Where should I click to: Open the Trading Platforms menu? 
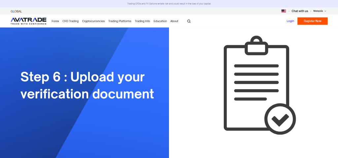[119, 21]
